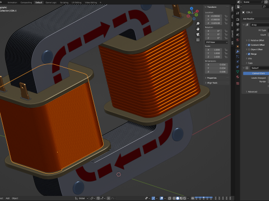Collapse the Array modifier panel

click(244, 25)
